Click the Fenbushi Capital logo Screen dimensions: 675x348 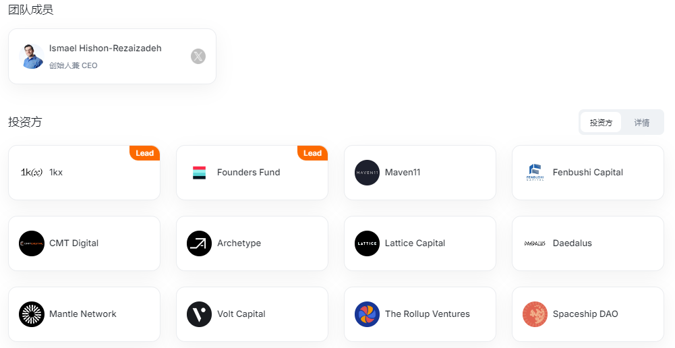click(x=535, y=172)
